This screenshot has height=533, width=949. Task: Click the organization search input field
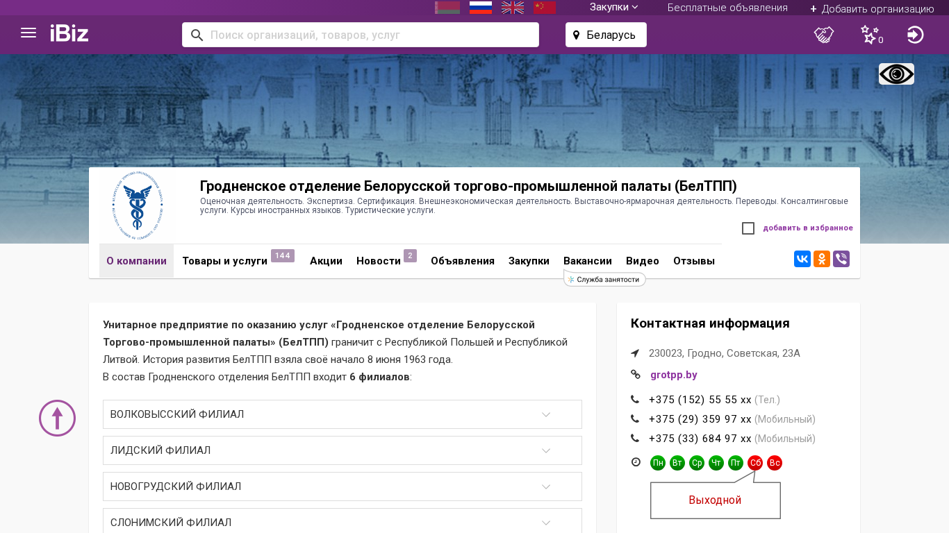pos(368,35)
